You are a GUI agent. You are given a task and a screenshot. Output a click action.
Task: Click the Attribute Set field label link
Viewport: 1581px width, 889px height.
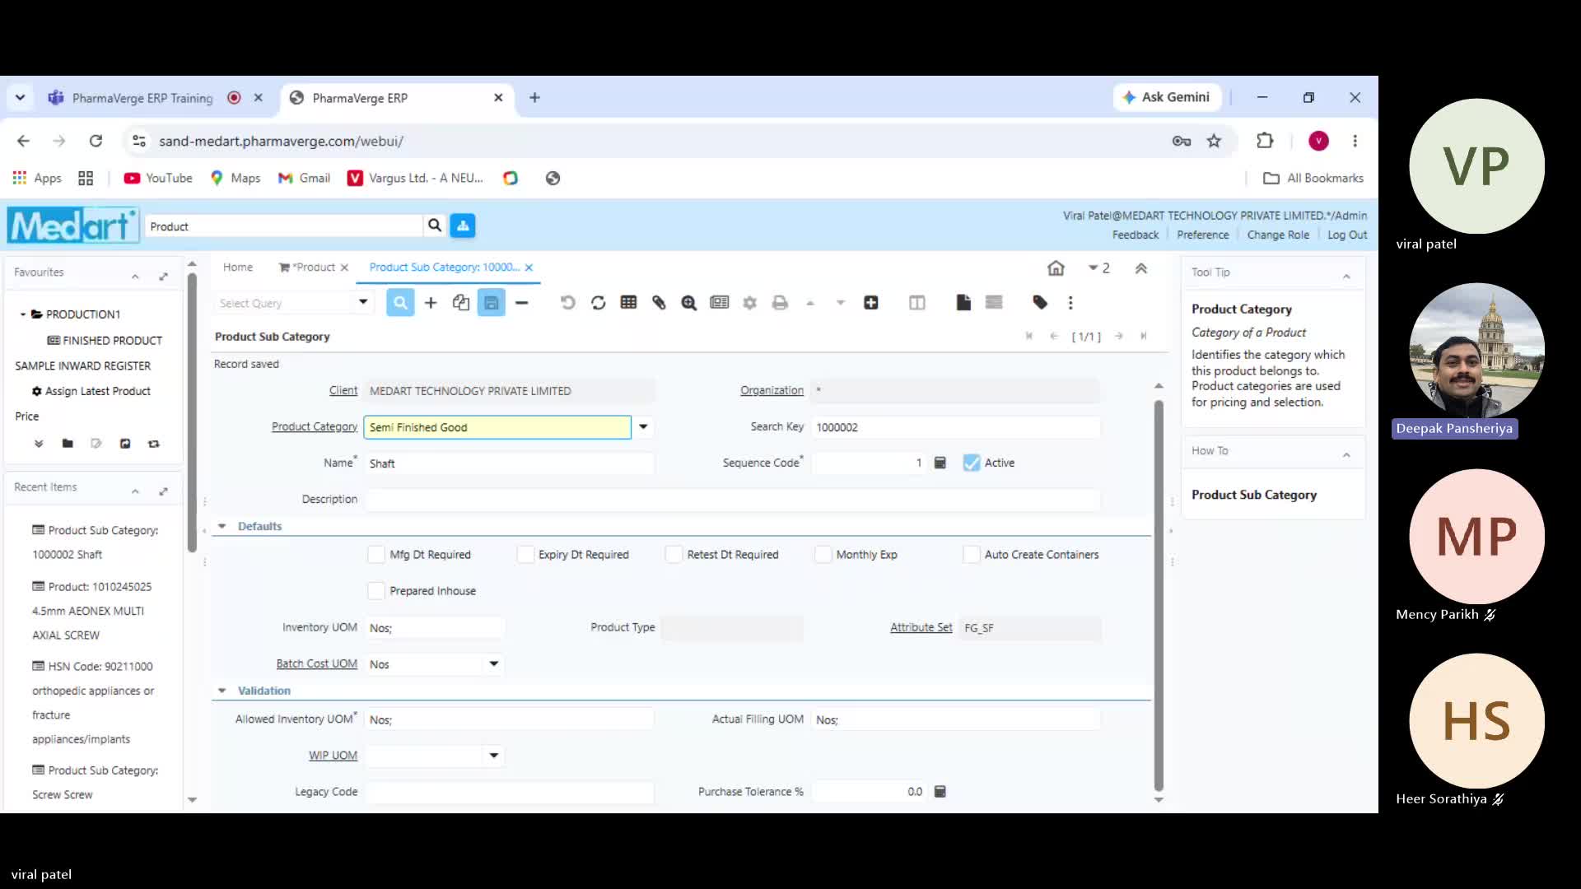tap(921, 628)
